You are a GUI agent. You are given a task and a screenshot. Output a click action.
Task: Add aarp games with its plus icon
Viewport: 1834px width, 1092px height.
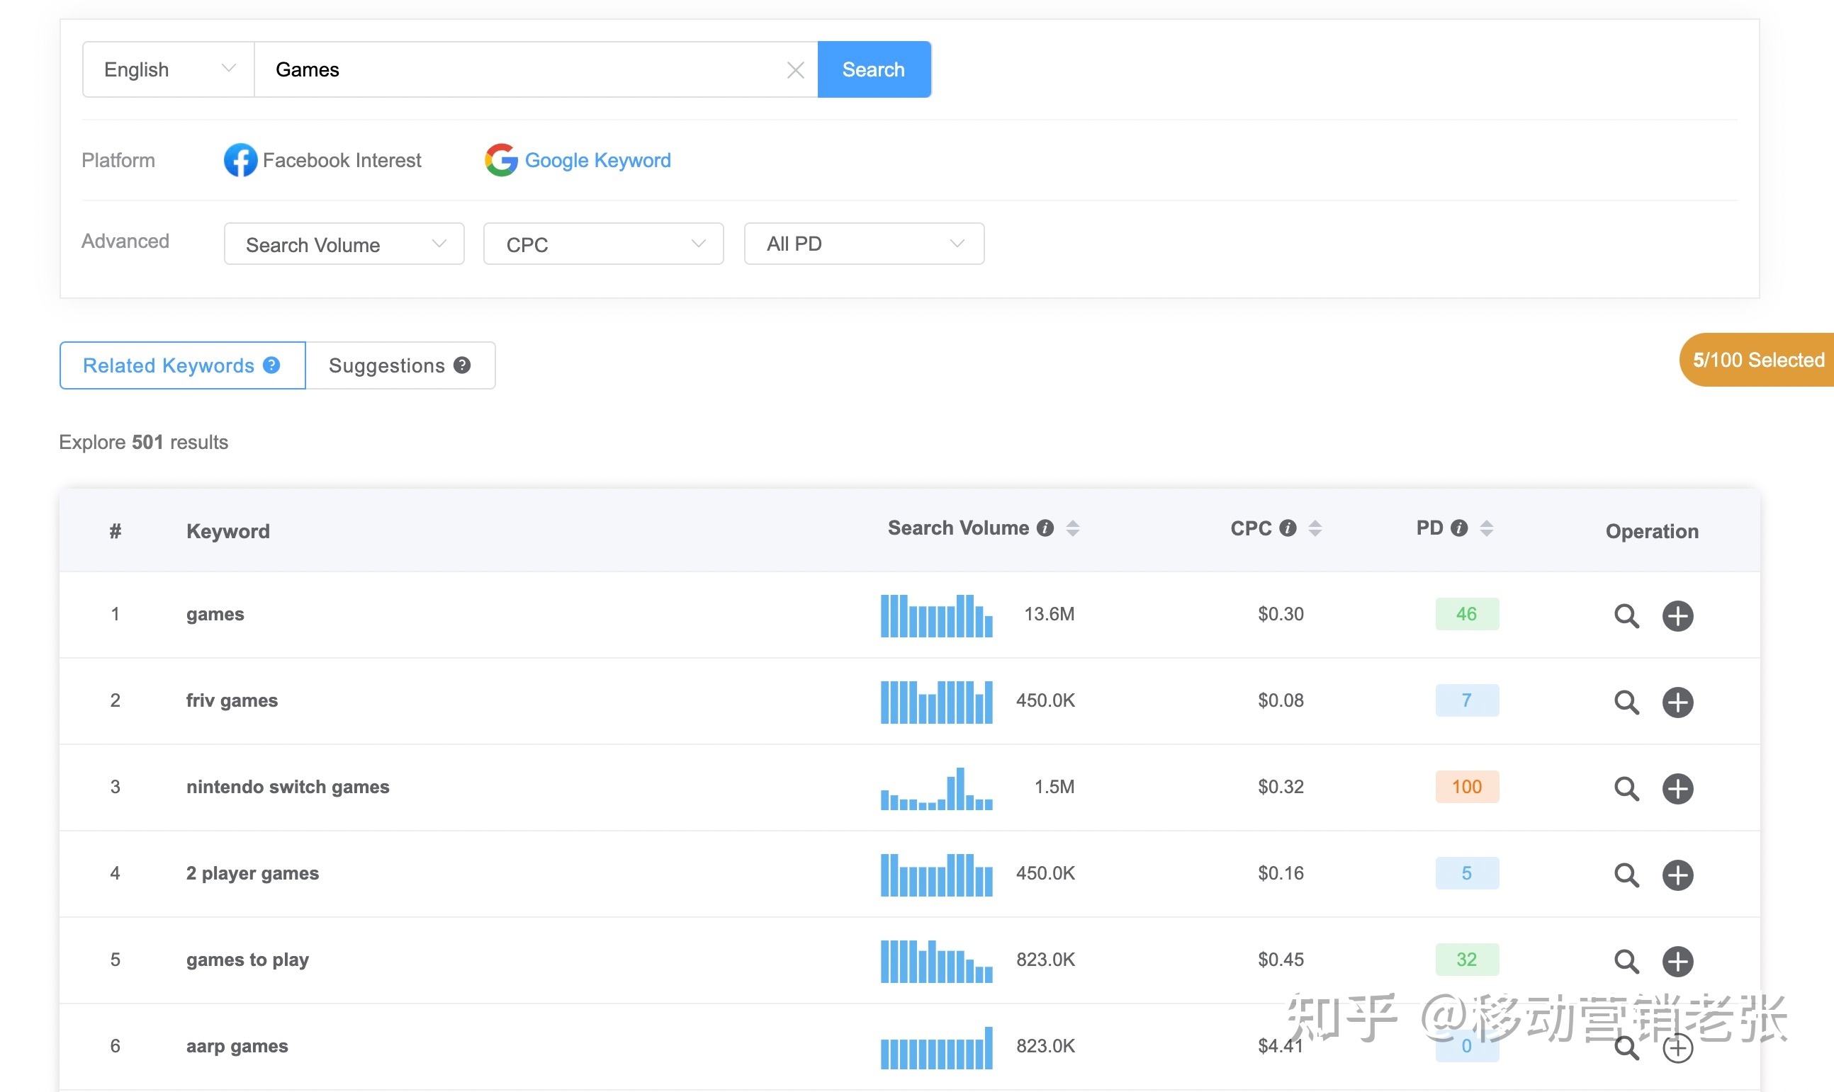click(x=1678, y=1048)
